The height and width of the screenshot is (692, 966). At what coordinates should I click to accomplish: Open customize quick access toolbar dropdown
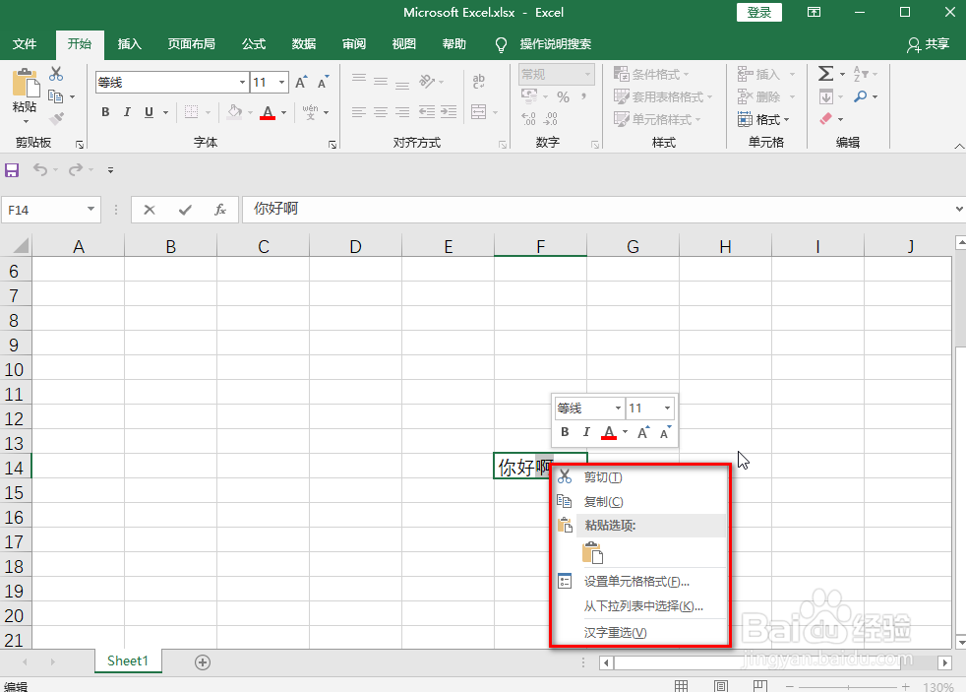111,170
